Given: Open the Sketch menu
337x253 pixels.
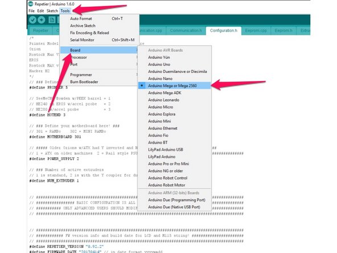Looking at the screenshot, I should 52,11.
